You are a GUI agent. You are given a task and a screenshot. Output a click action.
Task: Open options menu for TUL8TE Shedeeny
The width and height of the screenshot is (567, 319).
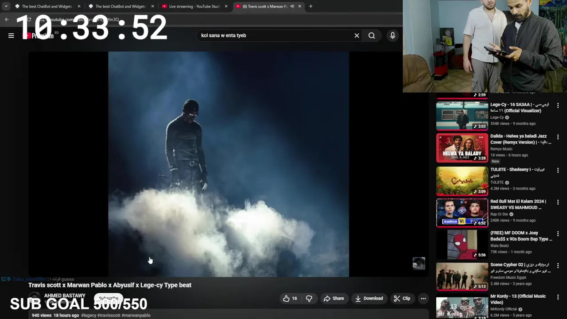click(x=558, y=170)
